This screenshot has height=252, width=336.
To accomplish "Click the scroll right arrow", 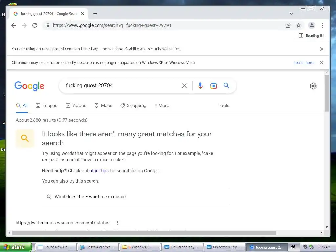I will pos(321,233).
